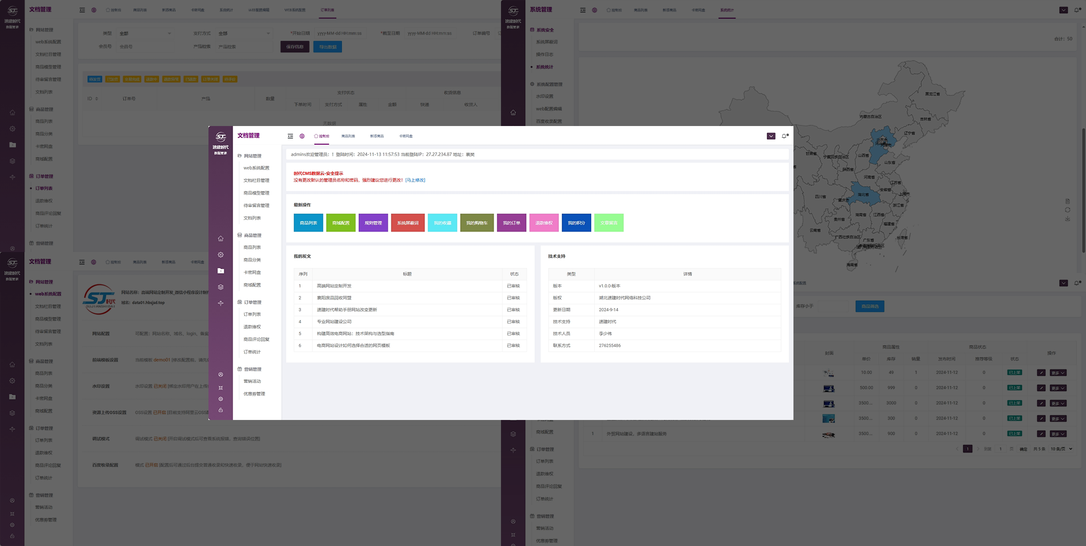Collapse the 订单管理 group in the front window
Image resolution: width=1086 pixels, height=546 pixels.
[249, 302]
